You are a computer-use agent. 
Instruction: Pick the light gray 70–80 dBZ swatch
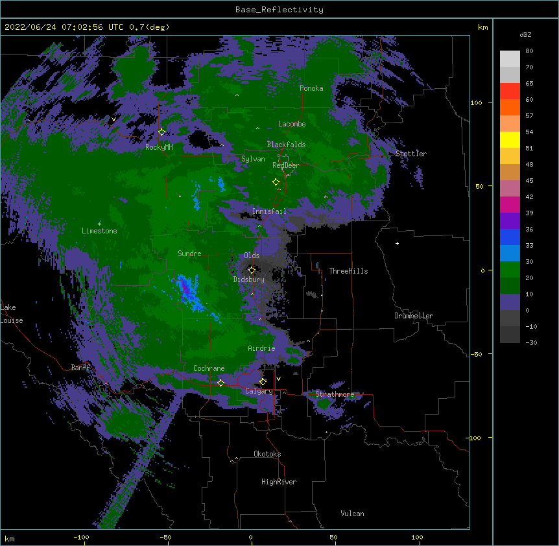tap(510, 59)
